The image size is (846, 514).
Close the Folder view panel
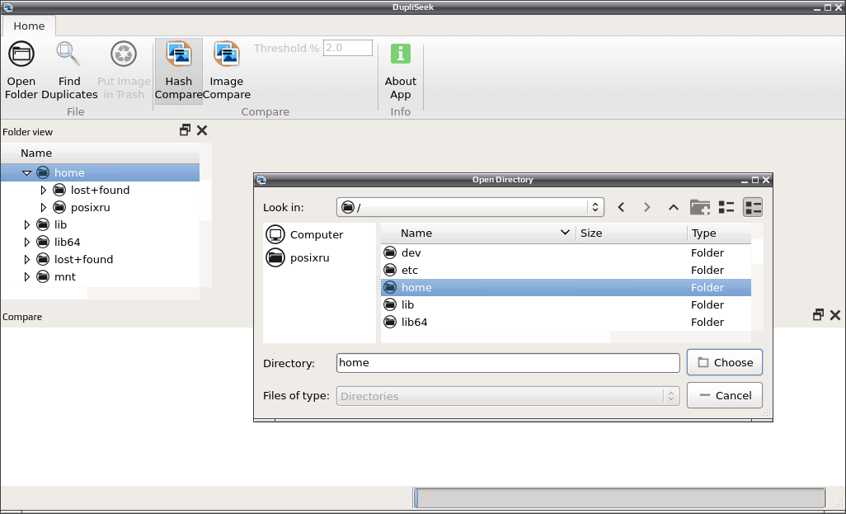(x=202, y=130)
